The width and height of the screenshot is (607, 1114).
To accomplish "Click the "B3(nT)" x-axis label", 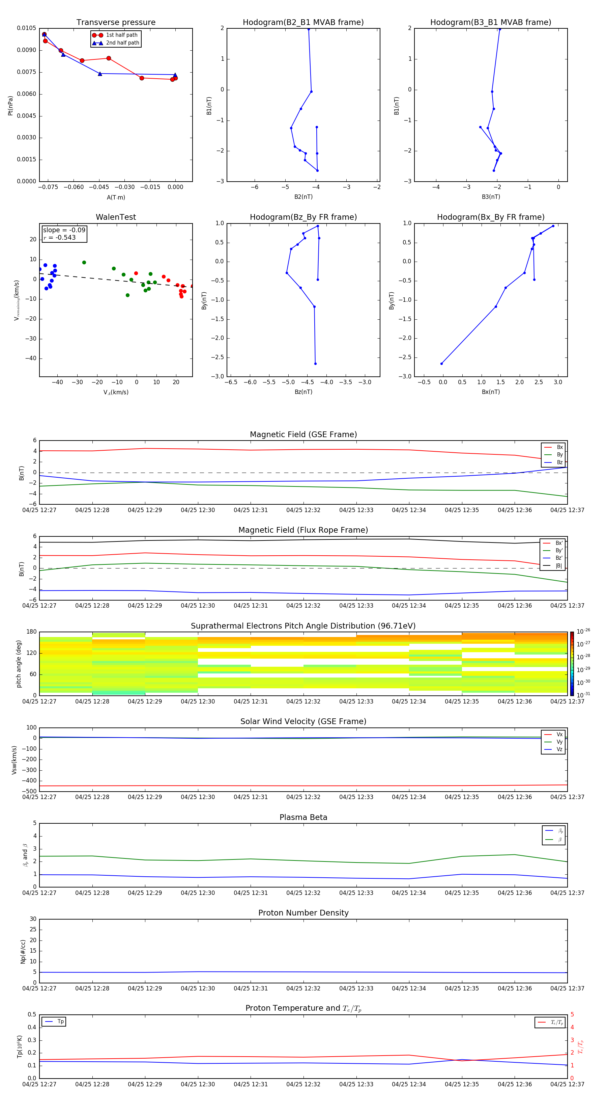I will pos(491,197).
